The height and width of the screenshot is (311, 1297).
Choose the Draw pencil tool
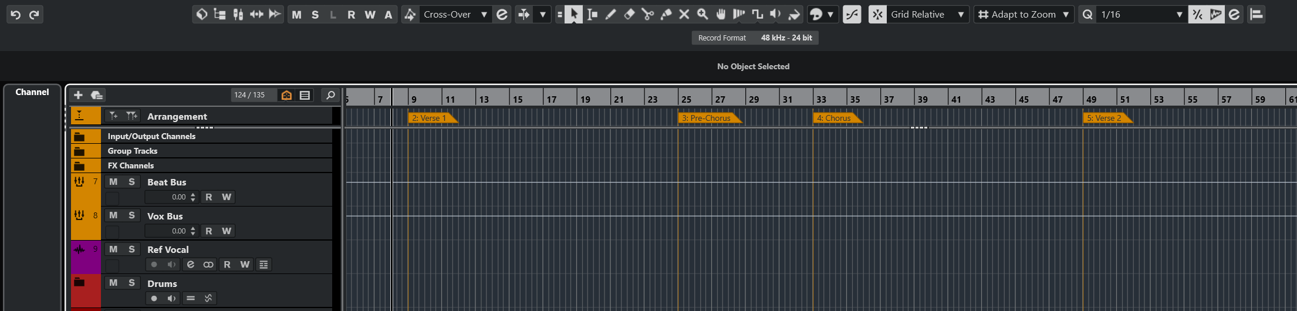[x=611, y=15]
